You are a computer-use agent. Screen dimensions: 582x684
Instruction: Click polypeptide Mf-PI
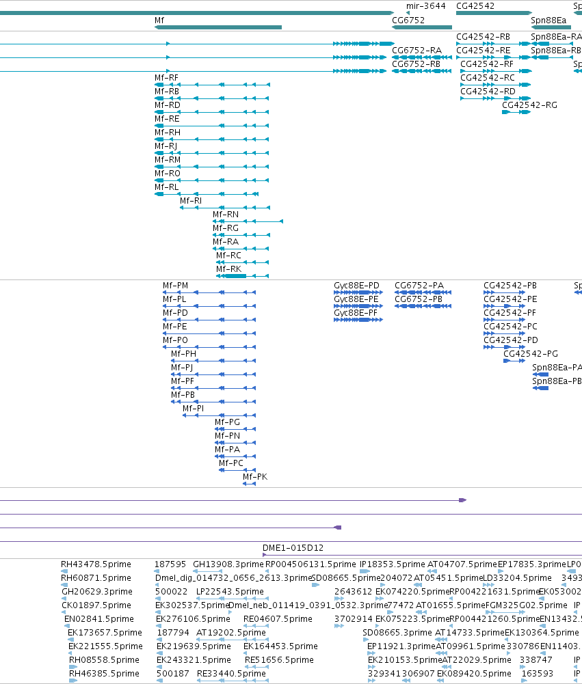coord(193,409)
